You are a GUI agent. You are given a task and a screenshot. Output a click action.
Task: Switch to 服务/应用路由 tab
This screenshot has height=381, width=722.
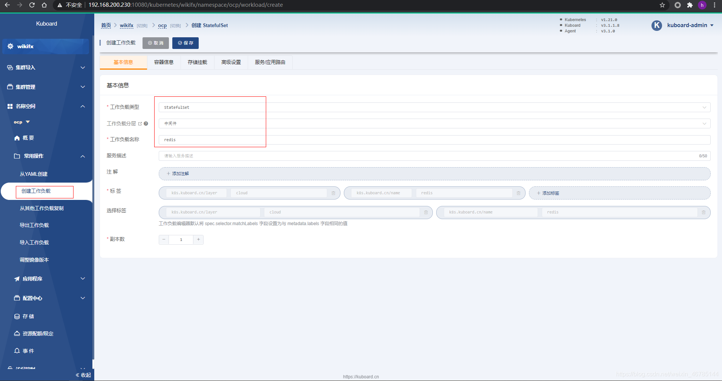tap(270, 62)
